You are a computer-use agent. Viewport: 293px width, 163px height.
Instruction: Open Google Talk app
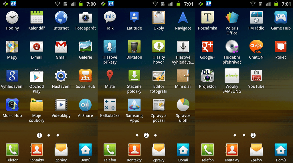[x=110, y=17]
